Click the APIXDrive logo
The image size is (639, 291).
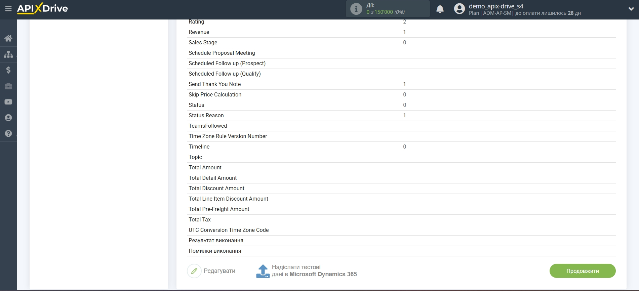pos(42,8)
